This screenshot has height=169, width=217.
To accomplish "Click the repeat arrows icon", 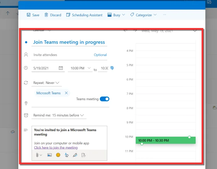I will (26, 83).
